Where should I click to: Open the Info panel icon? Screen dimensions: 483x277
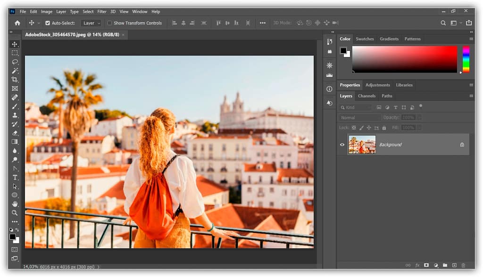pyautogui.click(x=329, y=89)
